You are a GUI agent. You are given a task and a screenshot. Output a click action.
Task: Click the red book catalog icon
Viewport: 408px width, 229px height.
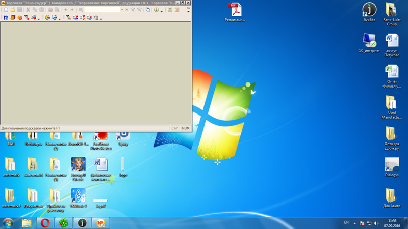(x=13, y=17)
